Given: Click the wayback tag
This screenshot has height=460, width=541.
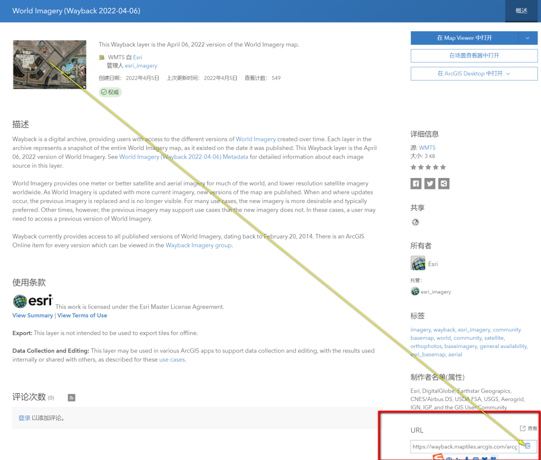Looking at the screenshot, I should [x=444, y=330].
